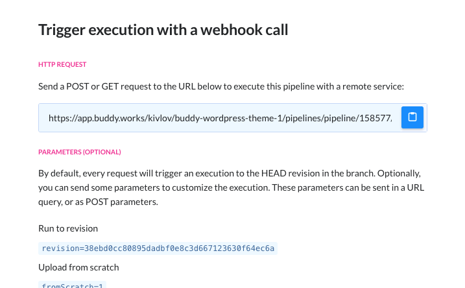Click the PARAMETERS (OPTIONAL) section label

(x=80, y=152)
